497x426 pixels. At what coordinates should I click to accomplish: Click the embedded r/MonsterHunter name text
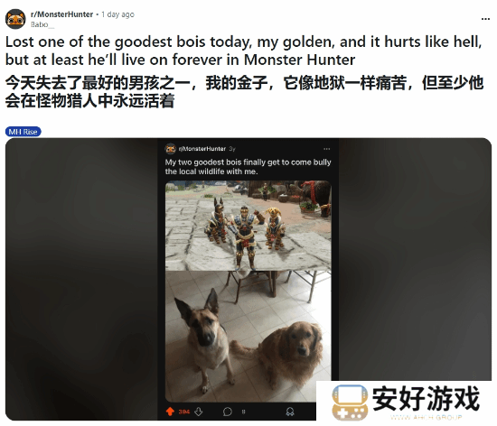click(202, 149)
